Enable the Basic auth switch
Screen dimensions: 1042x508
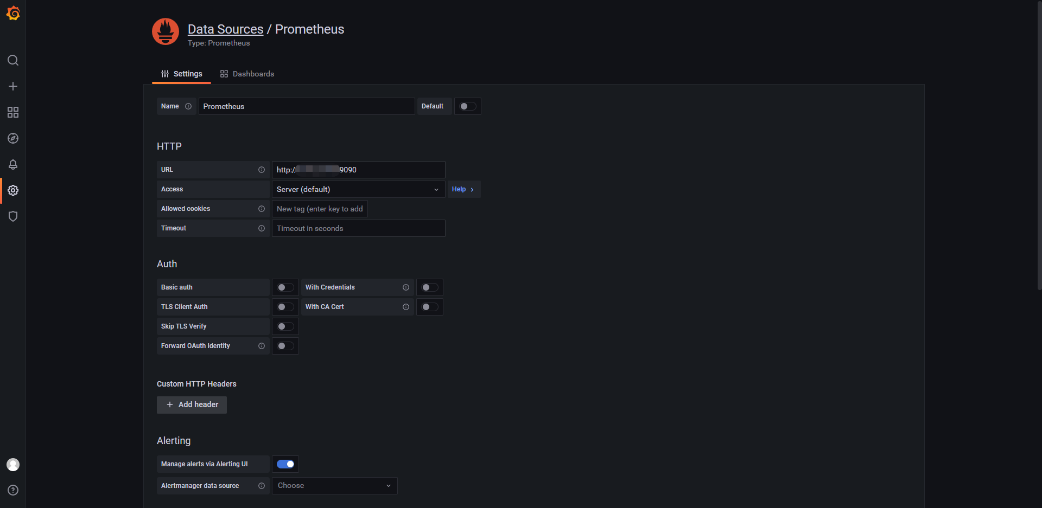pos(285,287)
